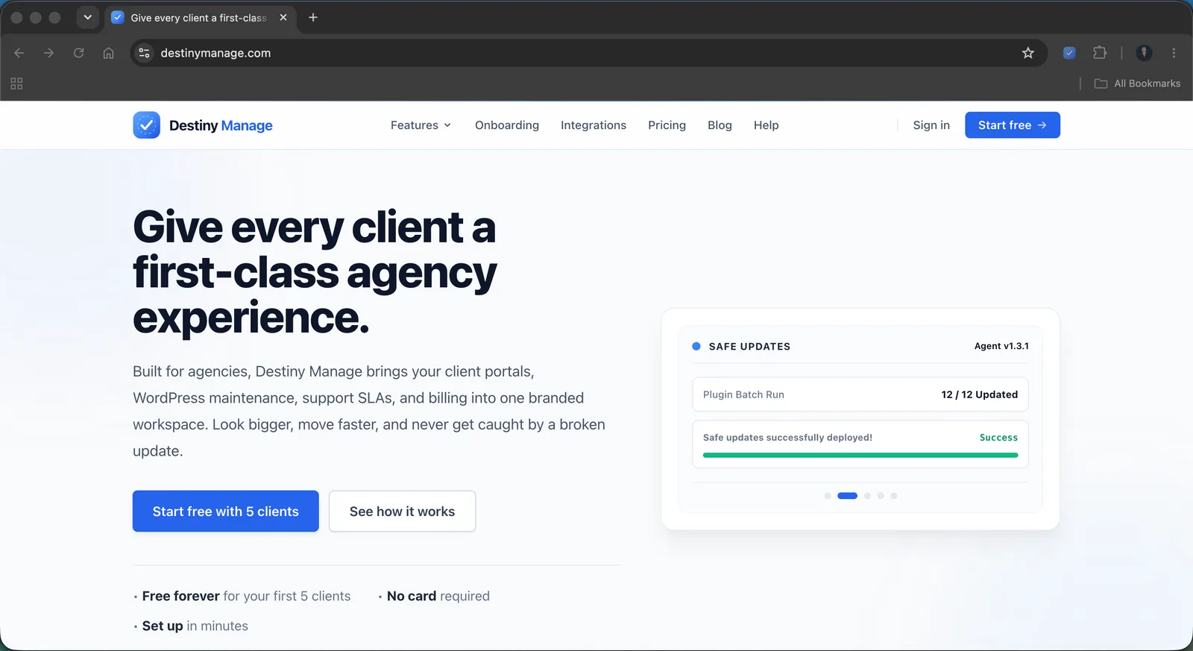Select the first carousel dot
Image resolution: width=1193 pixels, height=651 pixels.
(828, 496)
